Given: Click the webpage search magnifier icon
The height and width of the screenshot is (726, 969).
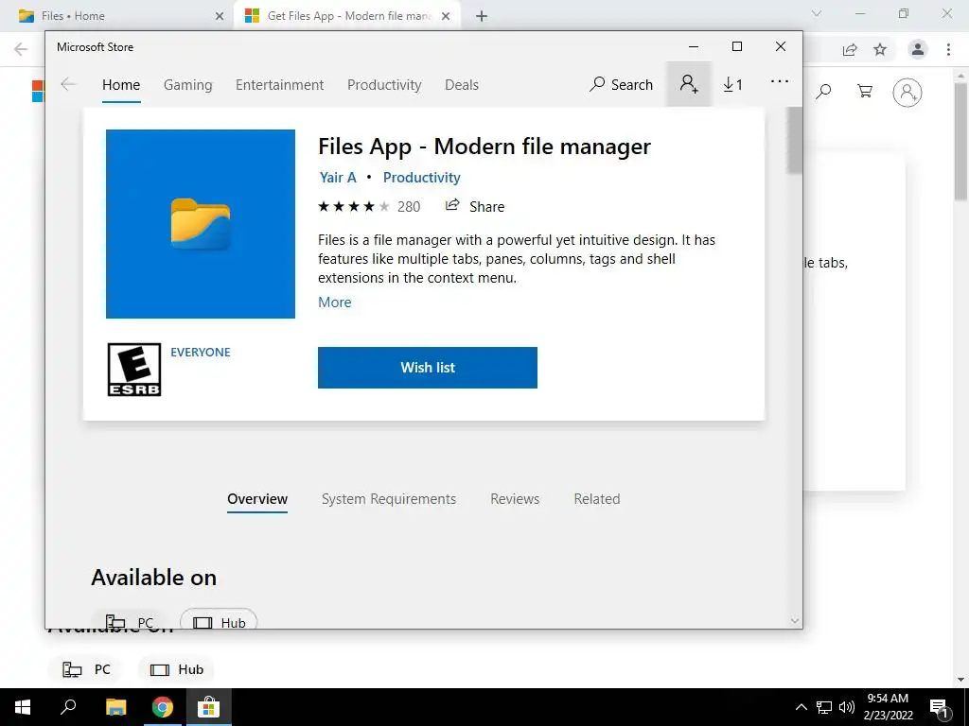Looking at the screenshot, I should 823,92.
